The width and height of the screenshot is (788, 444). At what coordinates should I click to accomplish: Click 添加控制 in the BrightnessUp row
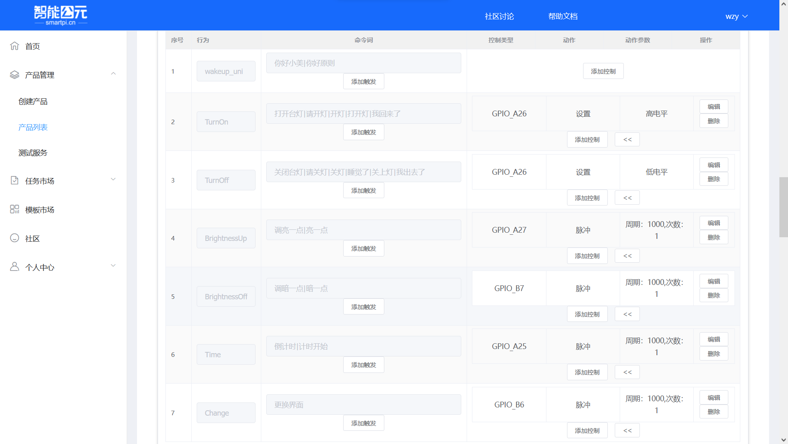[x=587, y=256]
